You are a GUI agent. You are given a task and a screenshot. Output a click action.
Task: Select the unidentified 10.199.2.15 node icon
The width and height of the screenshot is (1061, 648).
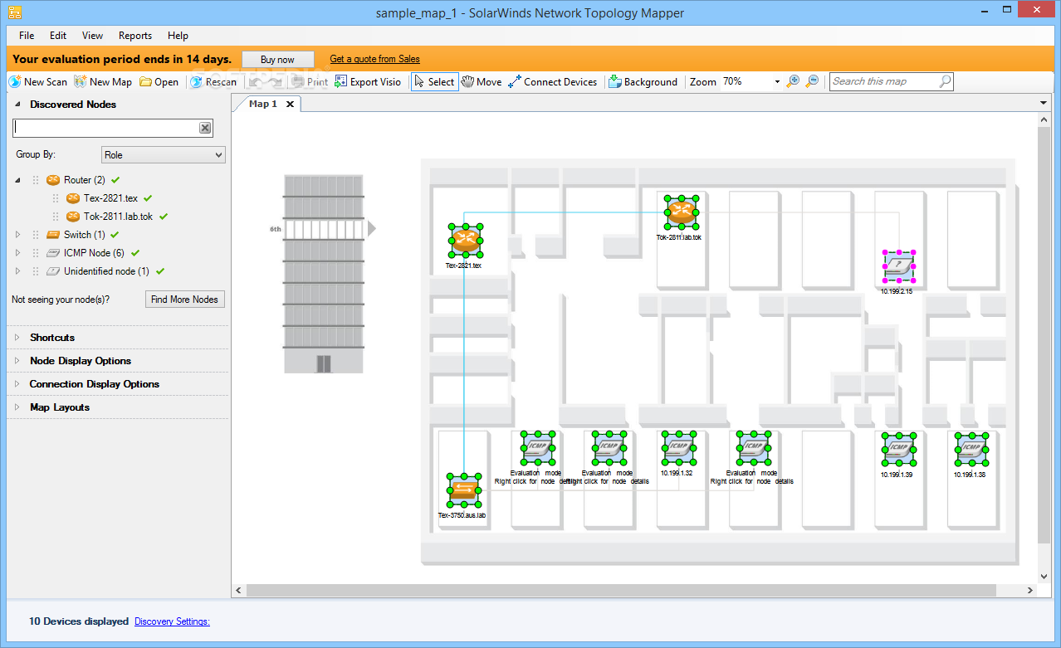click(898, 266)
